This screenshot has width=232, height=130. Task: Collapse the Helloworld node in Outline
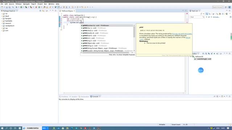coord(191,57)
